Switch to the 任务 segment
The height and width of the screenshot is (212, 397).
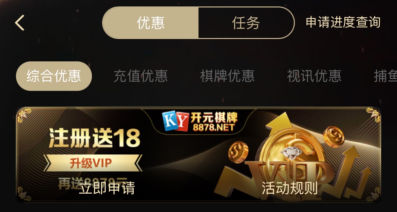click(x=246, y=23)
